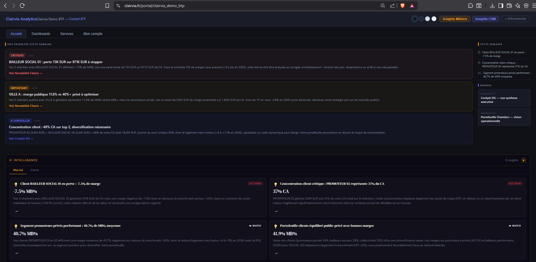Go forward in browser history
536x262 pixels.
pos(14,6)
